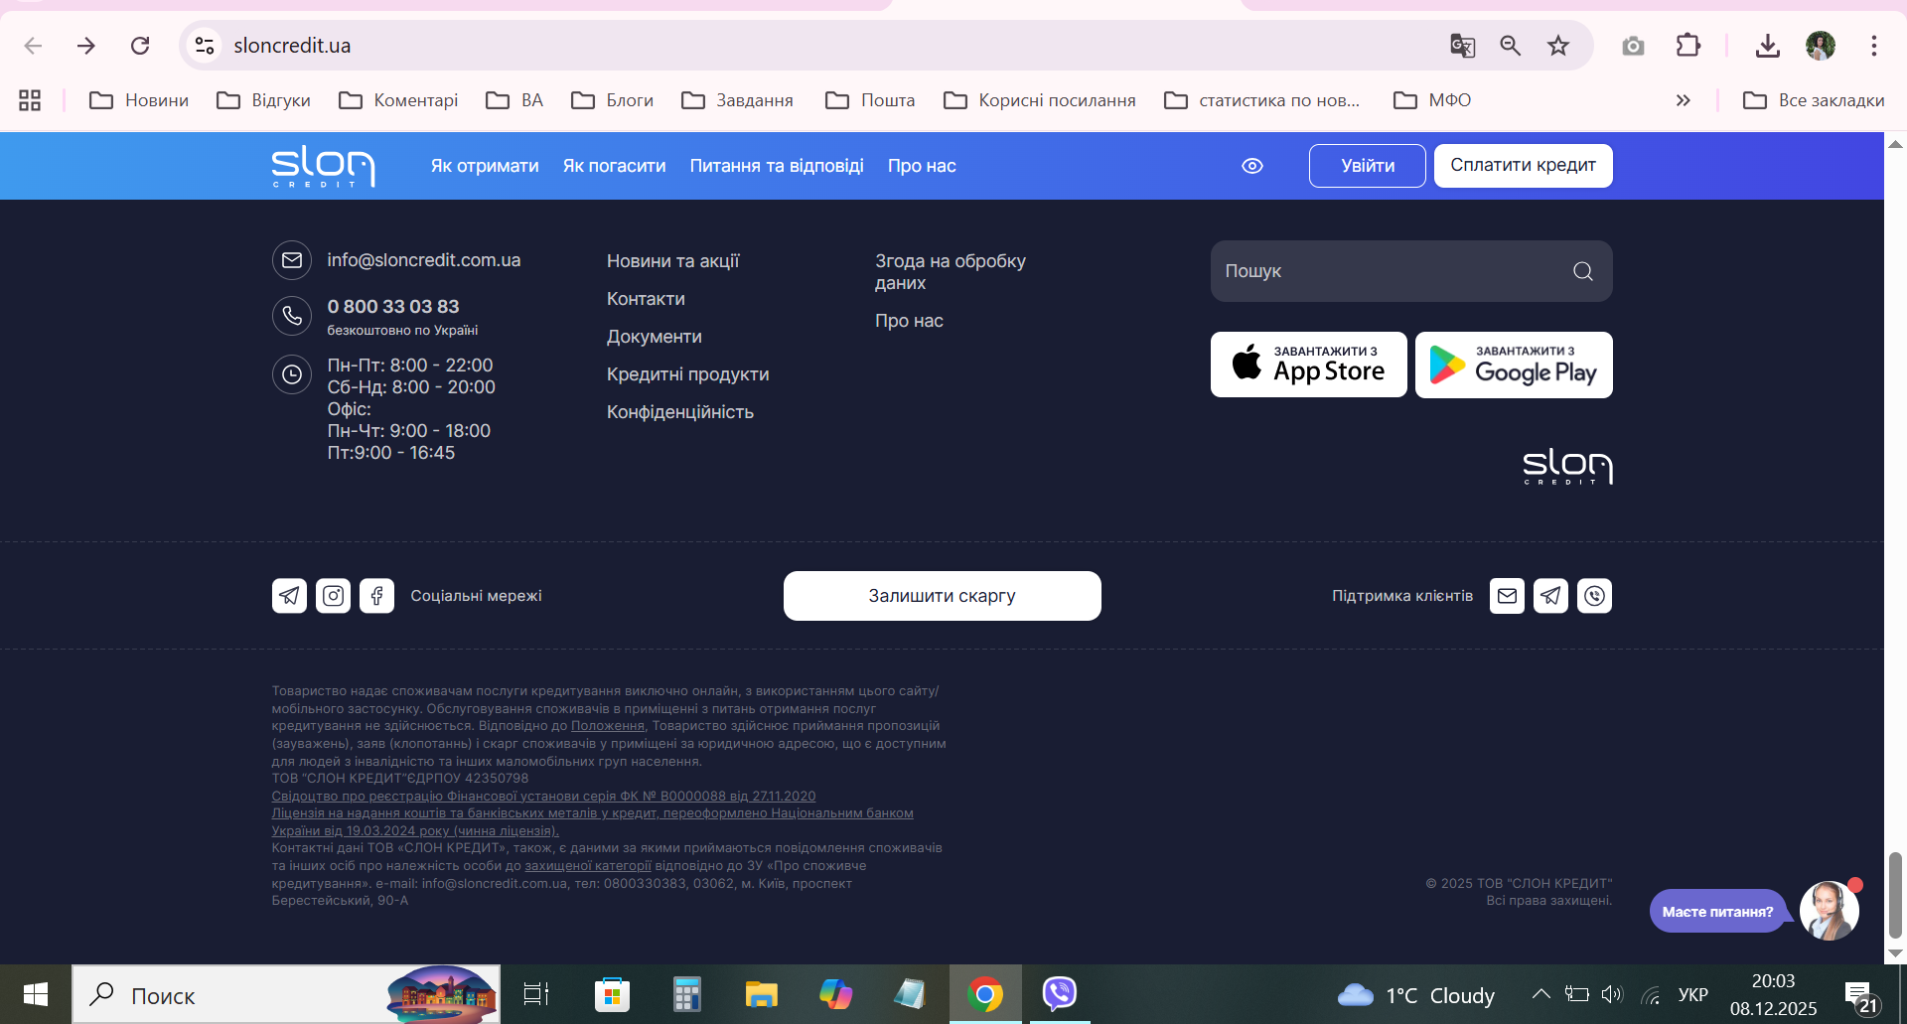Image resolution: width=1907 pixels, height=1024 pixels.
Task: Click the Маєте питання? chat bubble
Action: click(1718, 911)
